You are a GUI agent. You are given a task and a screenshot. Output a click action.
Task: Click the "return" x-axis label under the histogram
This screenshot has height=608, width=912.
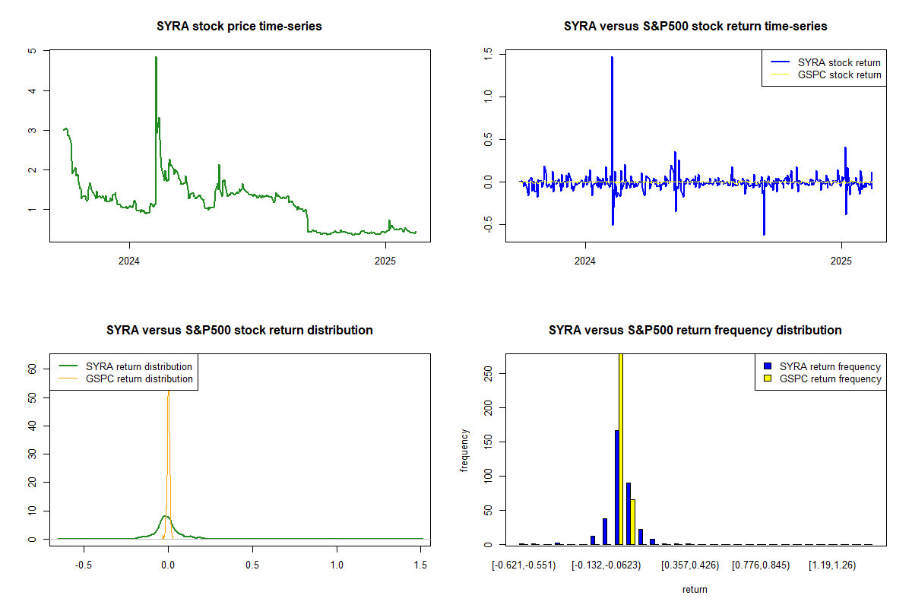(x=695, y=590)
